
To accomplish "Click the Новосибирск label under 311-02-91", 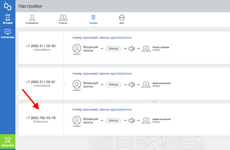I will point(42,86).
